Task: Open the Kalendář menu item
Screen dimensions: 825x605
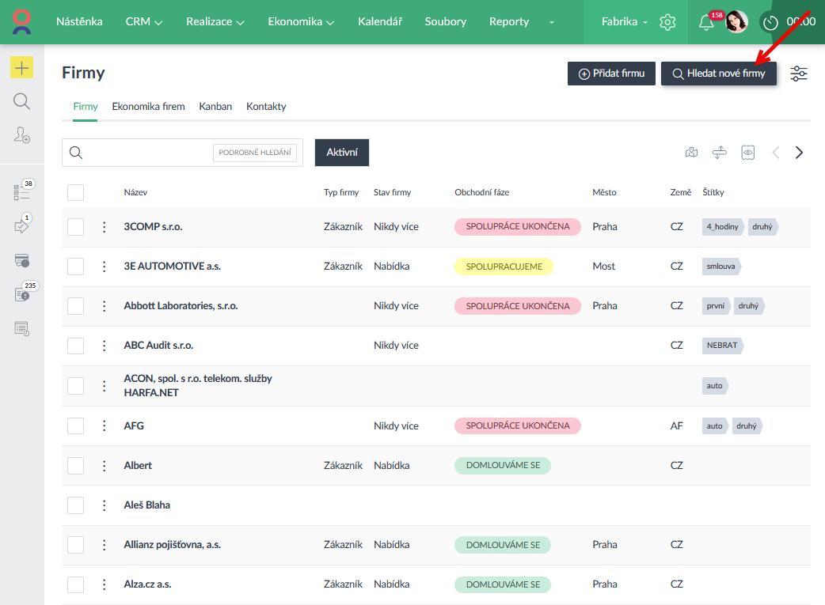Action: [379, 22]
